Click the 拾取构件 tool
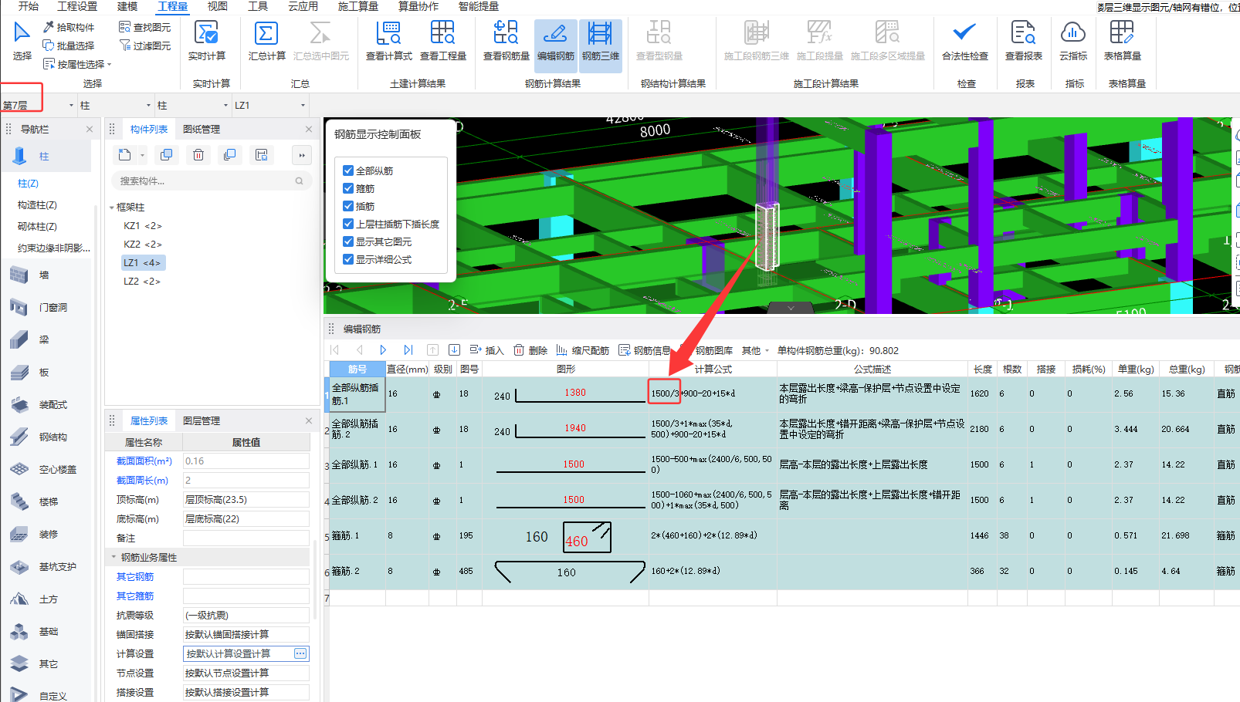 coord(69,27)
